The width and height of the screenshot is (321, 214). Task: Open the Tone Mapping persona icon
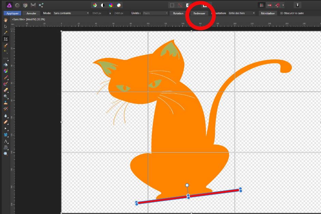click(33, 5)
